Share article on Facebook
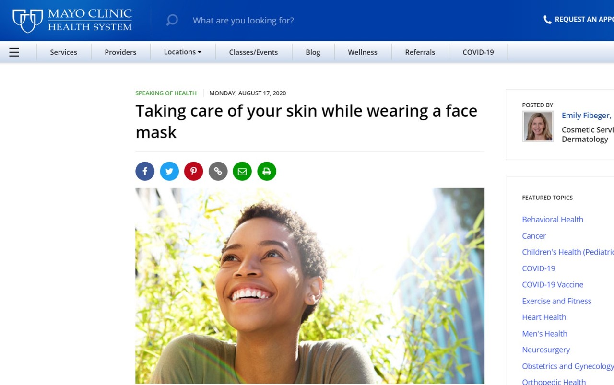614x385 pixels. click(145, 171)
